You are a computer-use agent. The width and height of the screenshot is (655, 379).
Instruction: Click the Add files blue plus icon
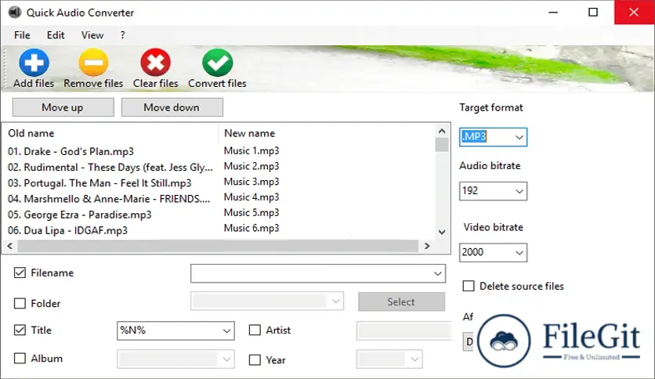(34, 63)
